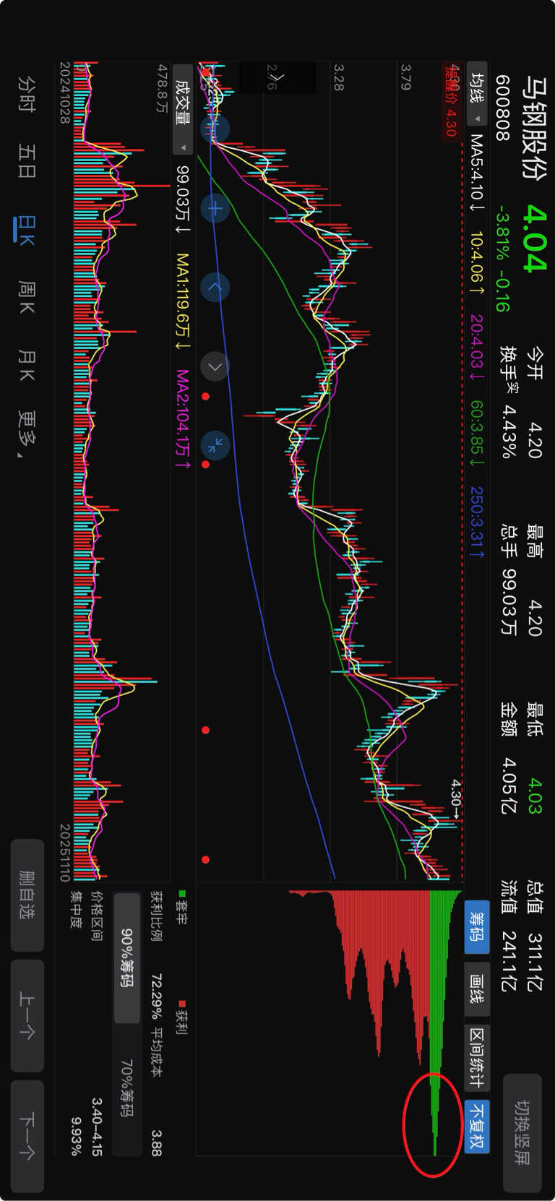Tap the 平均成本 3.88 figure
This screenshot has height=1201, width=555.
click(x=157, y=1142)
